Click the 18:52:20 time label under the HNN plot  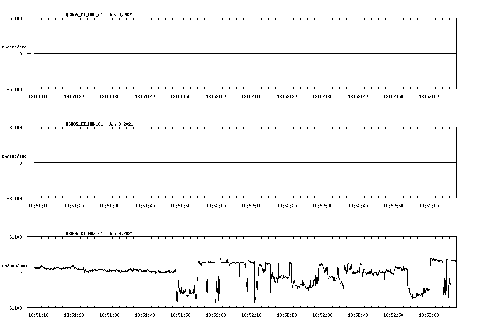click(287, 206)
